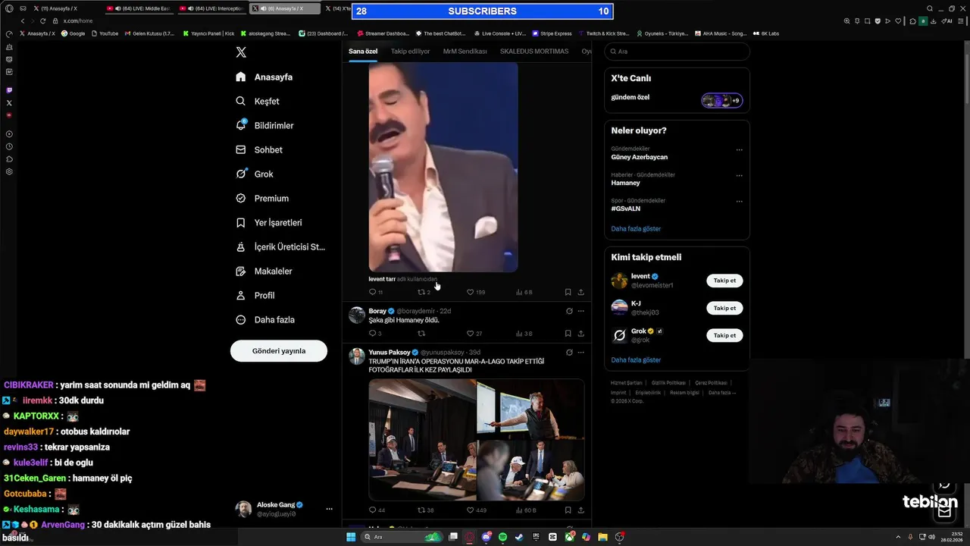The height and width of the screenshot is (546, 970).
Task: Bookmark Boray's post
Action: [x=568, y=334]
